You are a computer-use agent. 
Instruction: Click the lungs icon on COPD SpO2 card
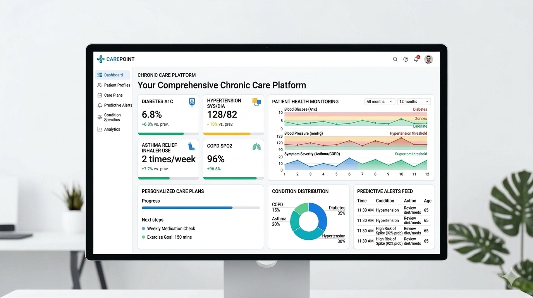pos(256,146)
